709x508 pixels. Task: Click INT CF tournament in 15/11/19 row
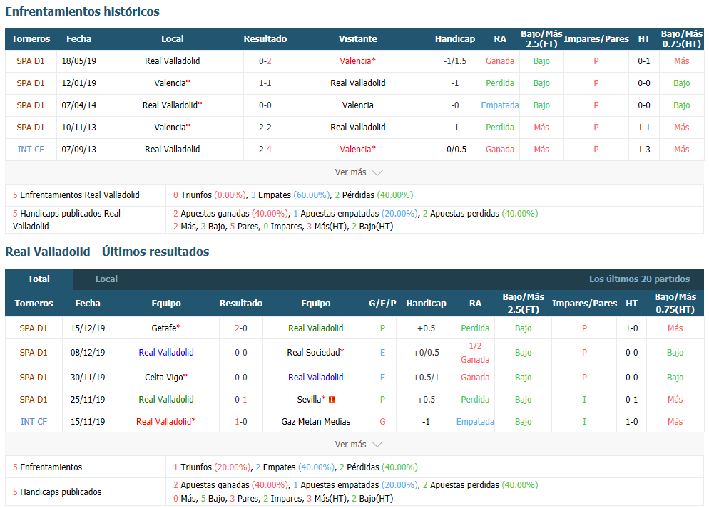pos(34,422)
